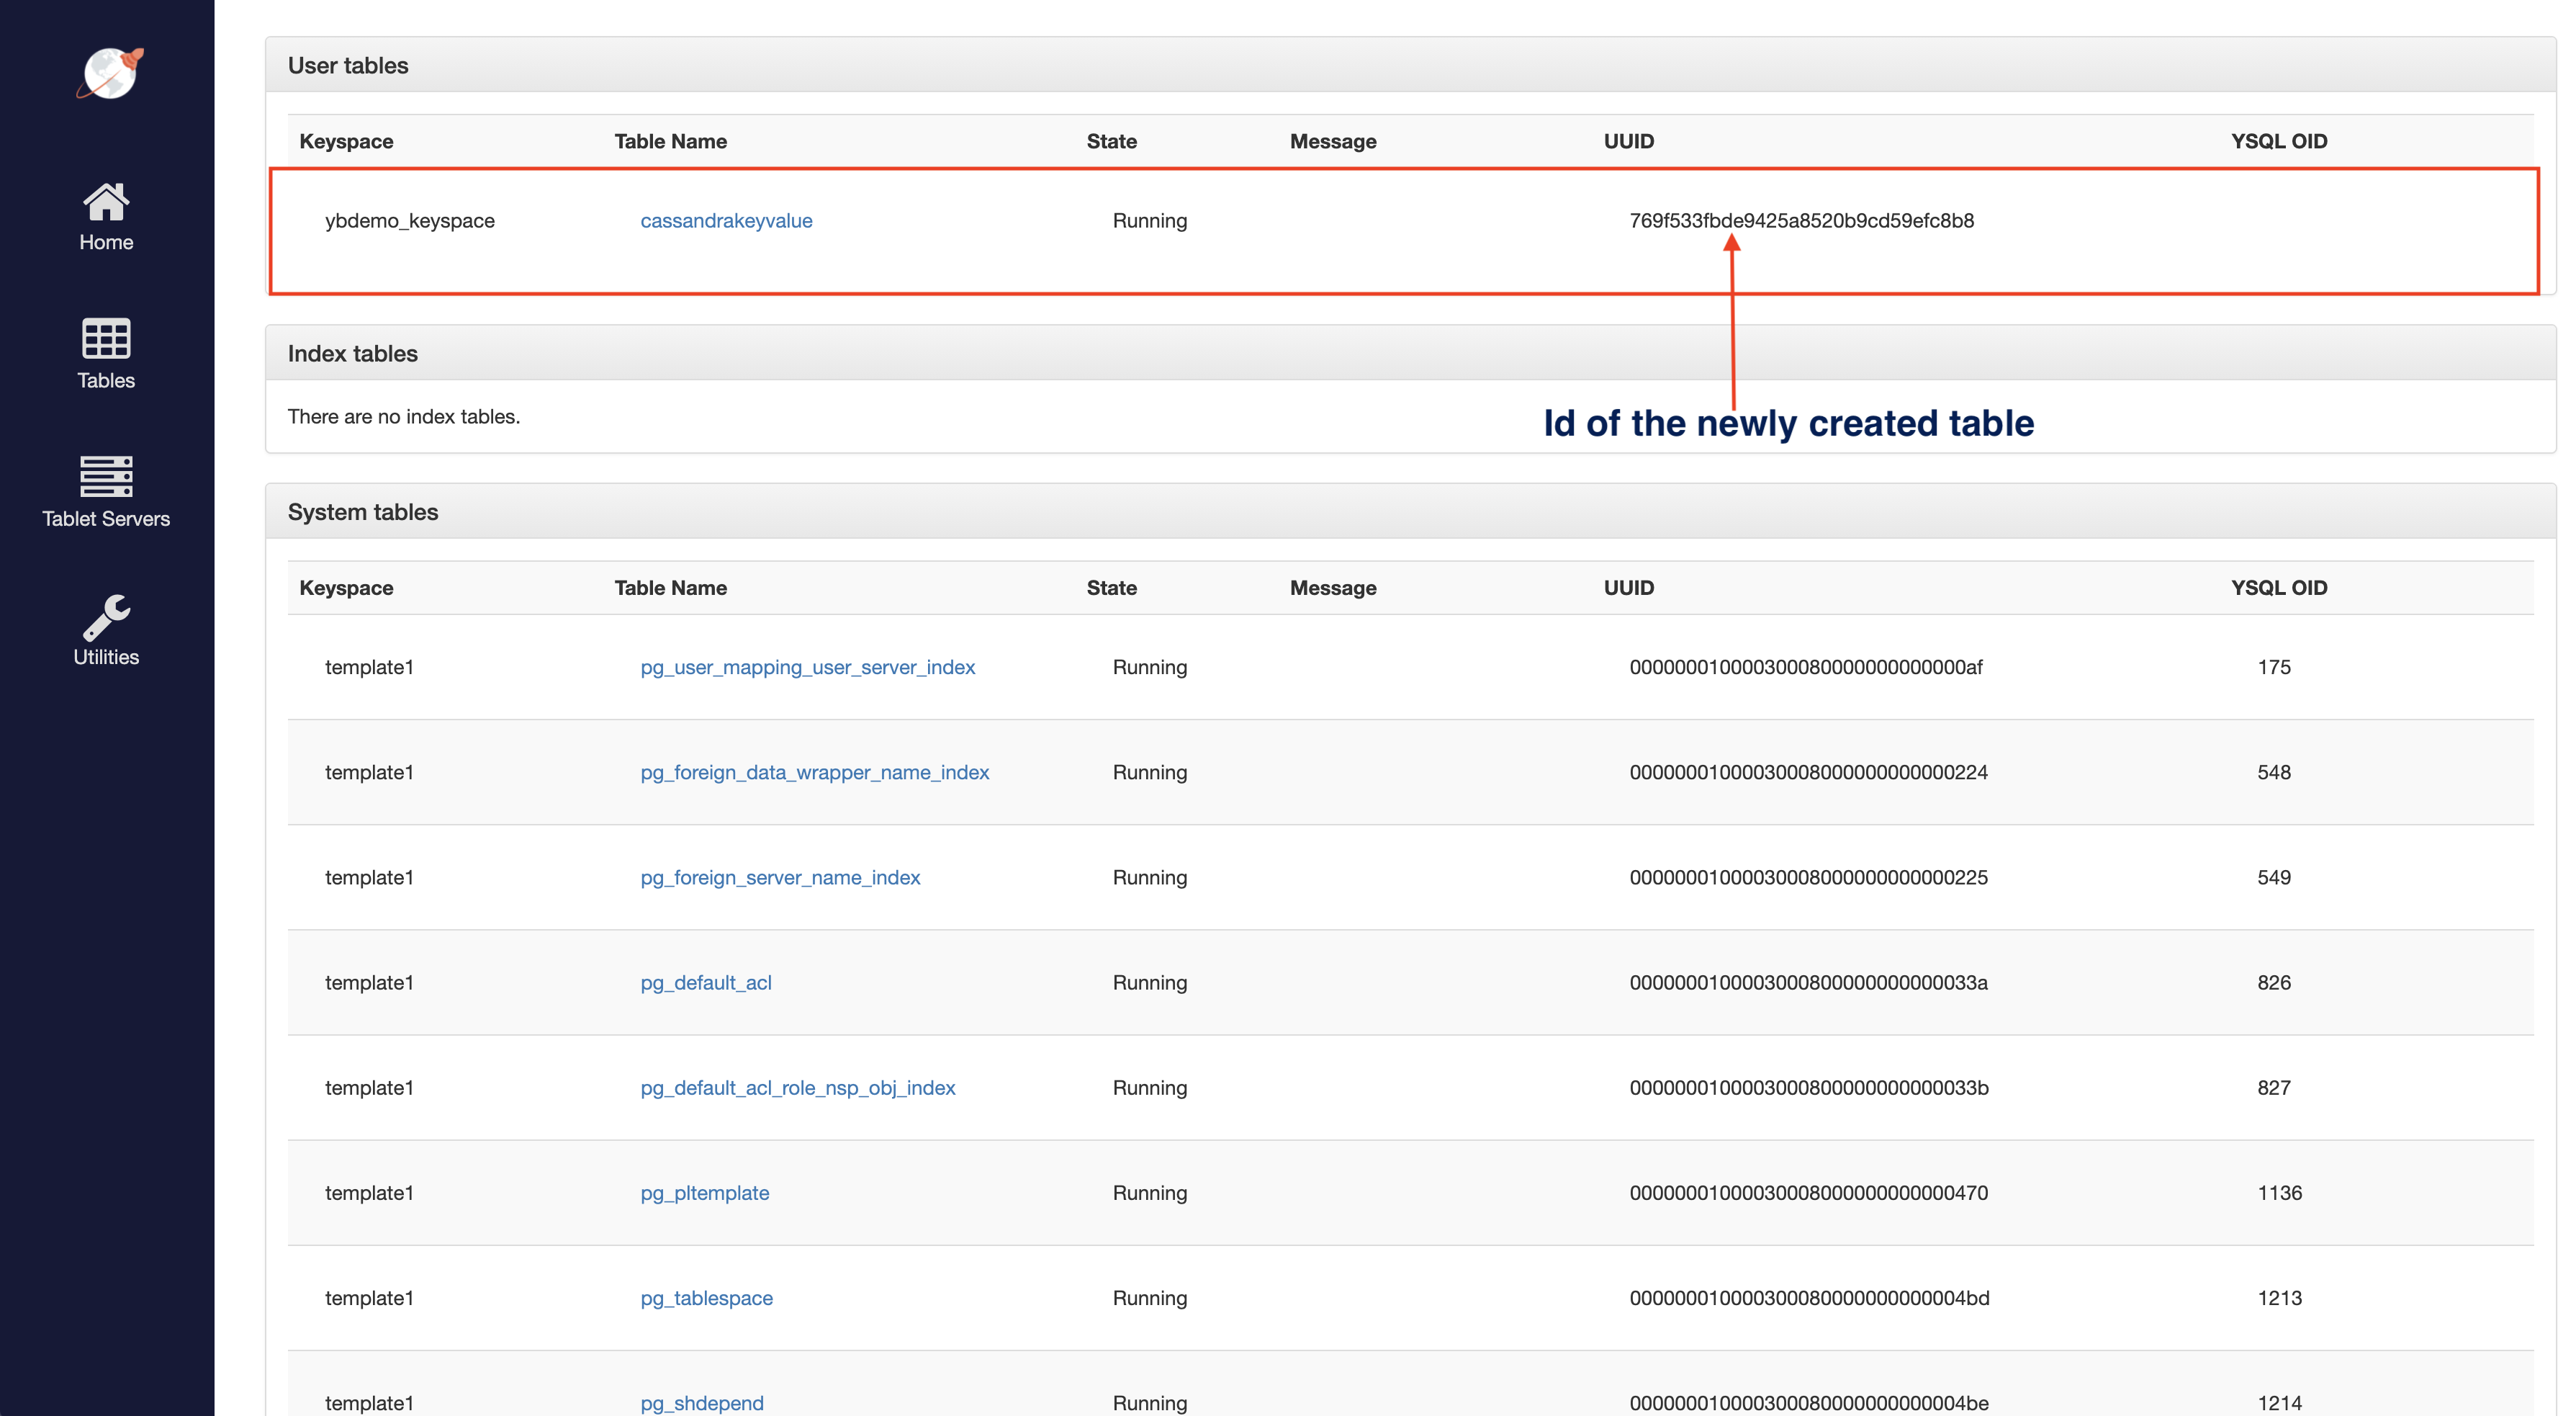The width and height of the screenshot is (2576, 1416).
Task: Open the pg_tablespace table link
Action: tap(706, 1298)
